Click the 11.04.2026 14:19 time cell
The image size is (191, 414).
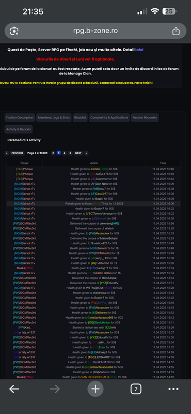pyautogui.click(x=163, y=377)
